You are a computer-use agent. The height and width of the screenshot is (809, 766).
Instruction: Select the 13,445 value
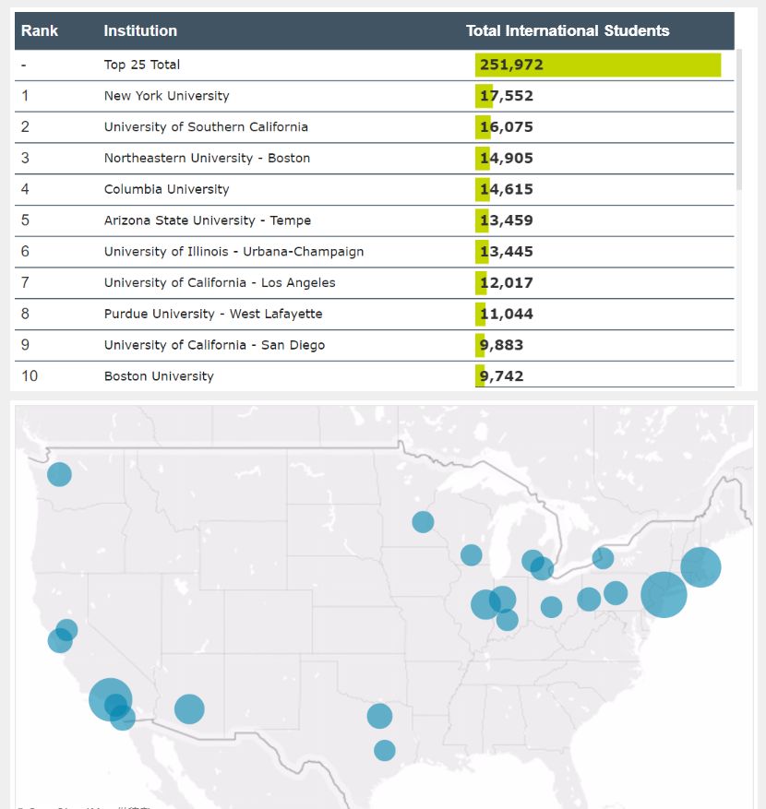coord(507,252)
